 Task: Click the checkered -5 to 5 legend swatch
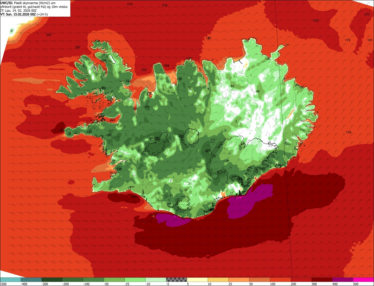(176, 280)
